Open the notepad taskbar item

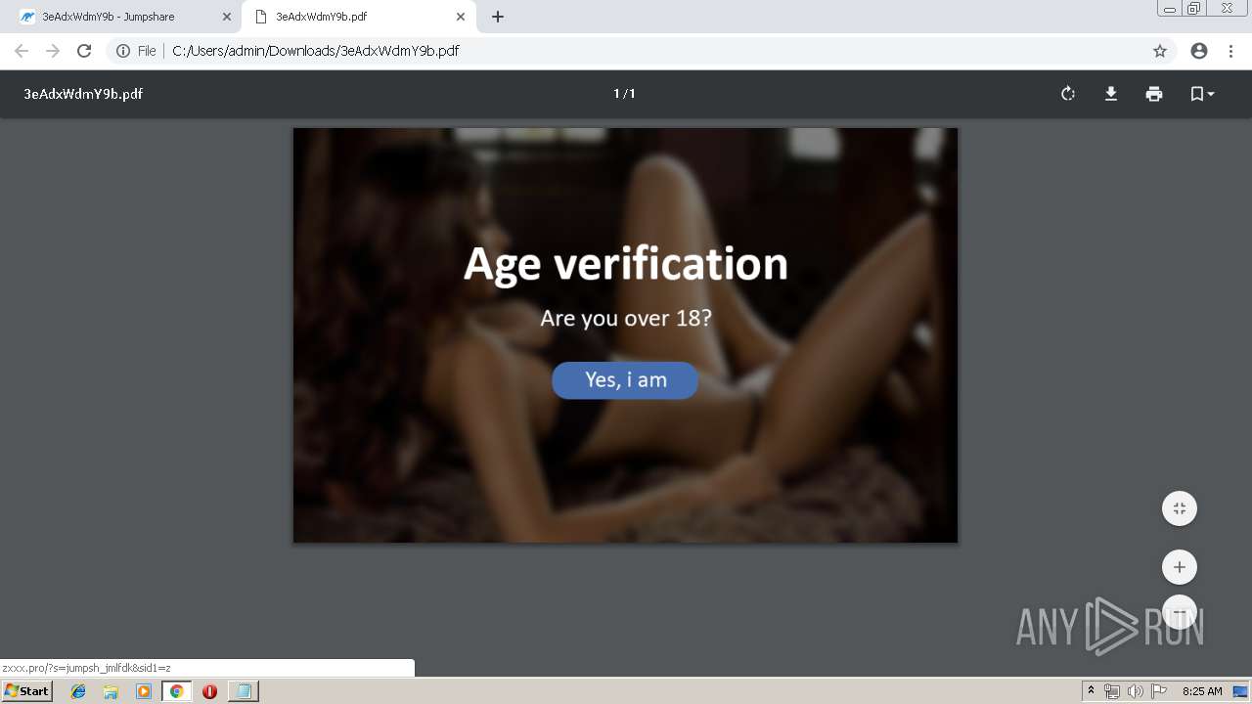pyautogui.click(x=243, y=691)
